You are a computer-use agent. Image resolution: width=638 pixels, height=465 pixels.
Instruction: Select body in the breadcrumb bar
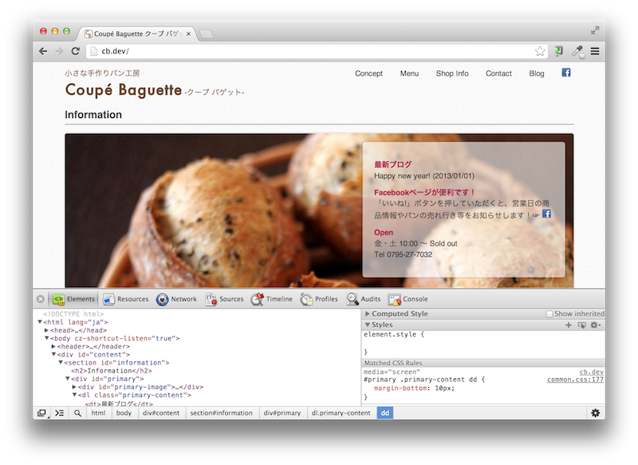point(124,413)
